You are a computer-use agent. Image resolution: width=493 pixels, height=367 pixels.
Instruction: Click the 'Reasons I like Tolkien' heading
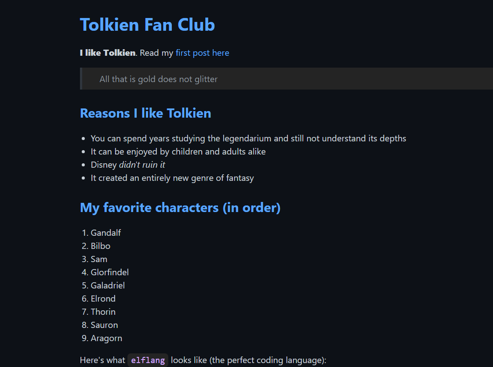(x=145, y=113)
